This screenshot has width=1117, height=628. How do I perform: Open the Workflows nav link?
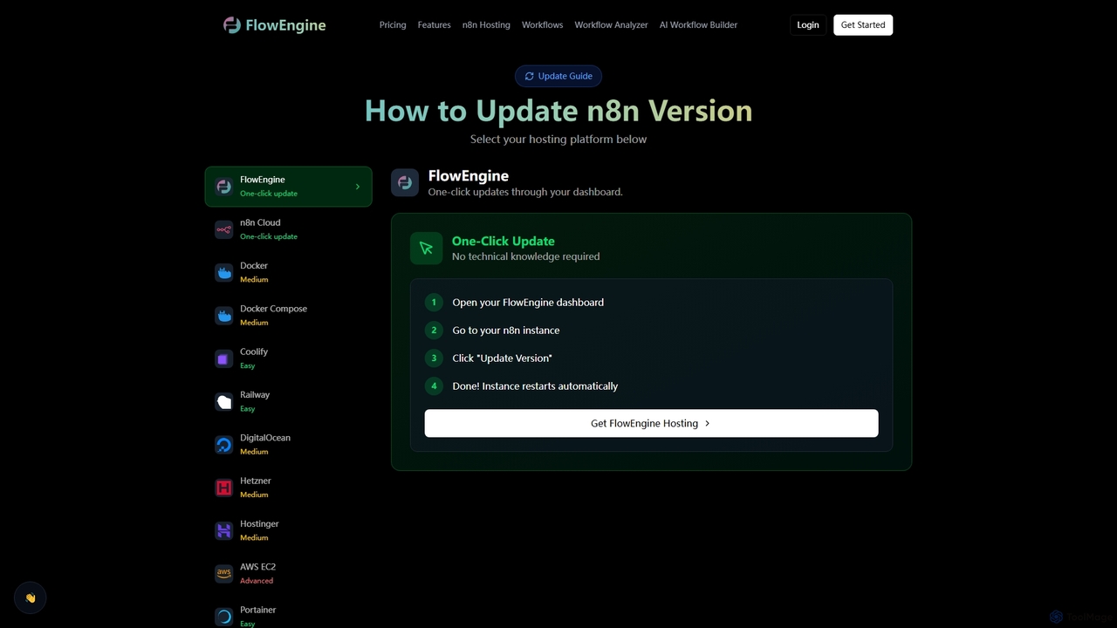pyautogui.click(x=542, y=25)
